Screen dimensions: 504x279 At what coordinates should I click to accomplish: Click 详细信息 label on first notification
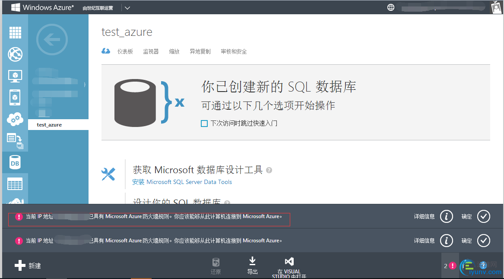(x=424, y=217)
